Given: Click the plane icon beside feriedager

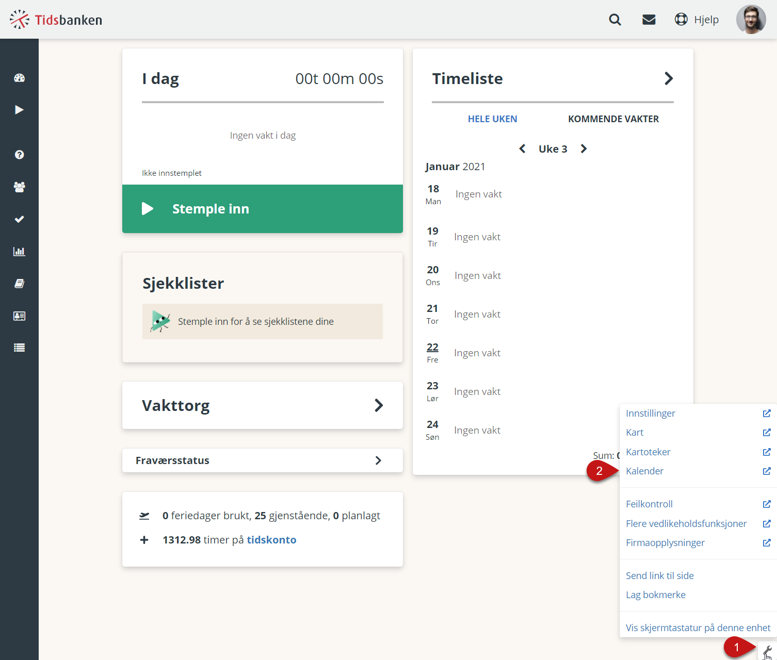Looking at the screenshot, I should click(x=144, y=516).
